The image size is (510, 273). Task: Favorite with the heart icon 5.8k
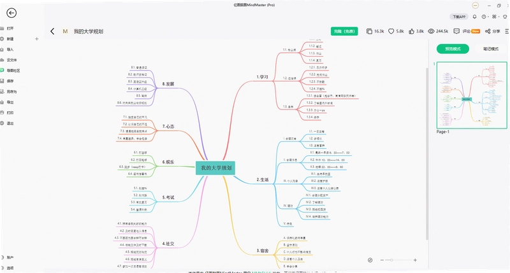(391, 31)
